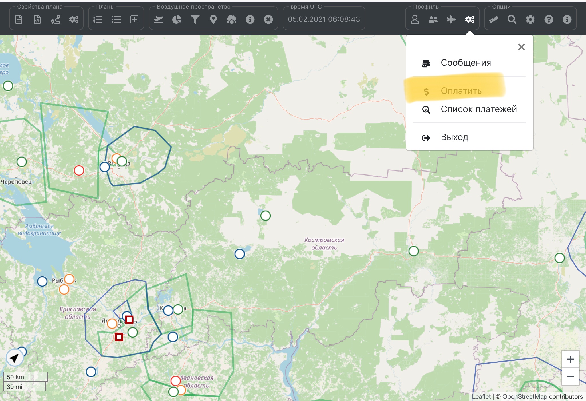Click the Оплатить payment entry
The image size is (586, 401).
tap(461, 91)
